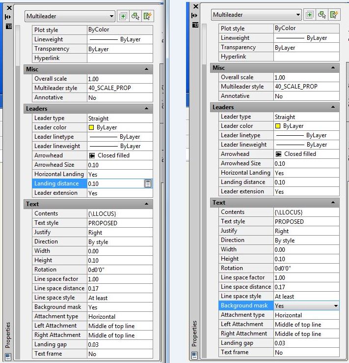
Task: Click Select Objects icon in the left palette
Action: tap(135, 16)
